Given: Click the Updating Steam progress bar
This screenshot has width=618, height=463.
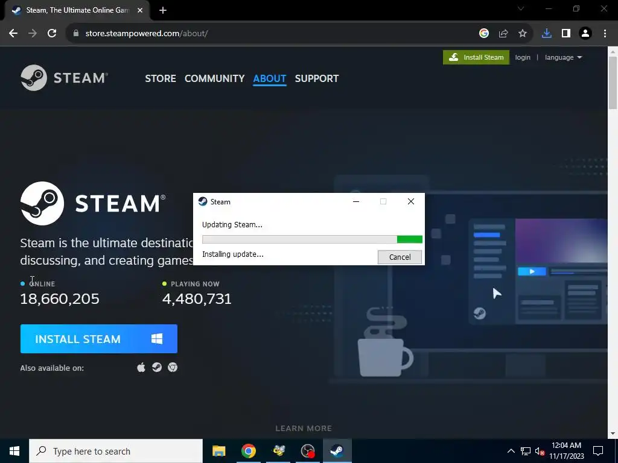Looking at the screenshot, I should (x=312, y=239).
